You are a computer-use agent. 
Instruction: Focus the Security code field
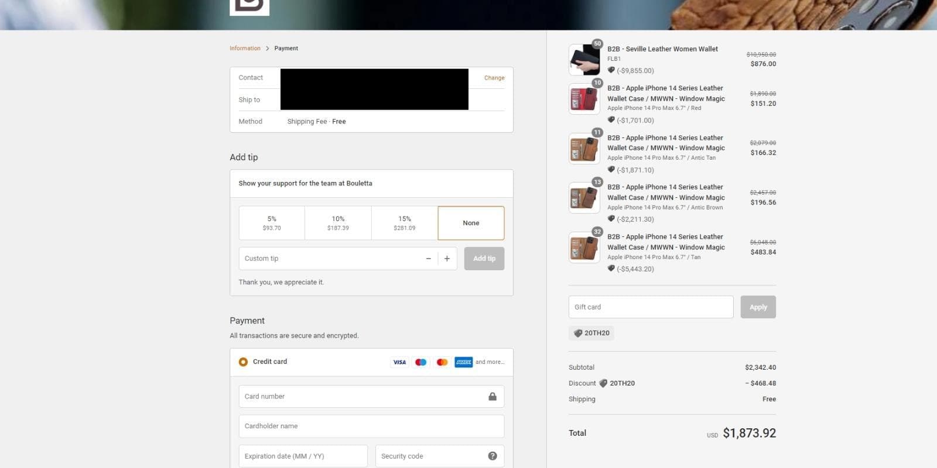pos(440,456)
